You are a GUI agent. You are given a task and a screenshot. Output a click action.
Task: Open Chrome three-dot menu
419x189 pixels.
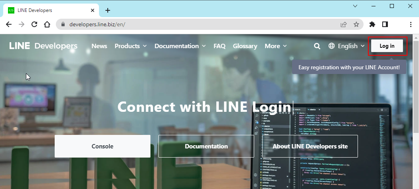tap(411, 24)
